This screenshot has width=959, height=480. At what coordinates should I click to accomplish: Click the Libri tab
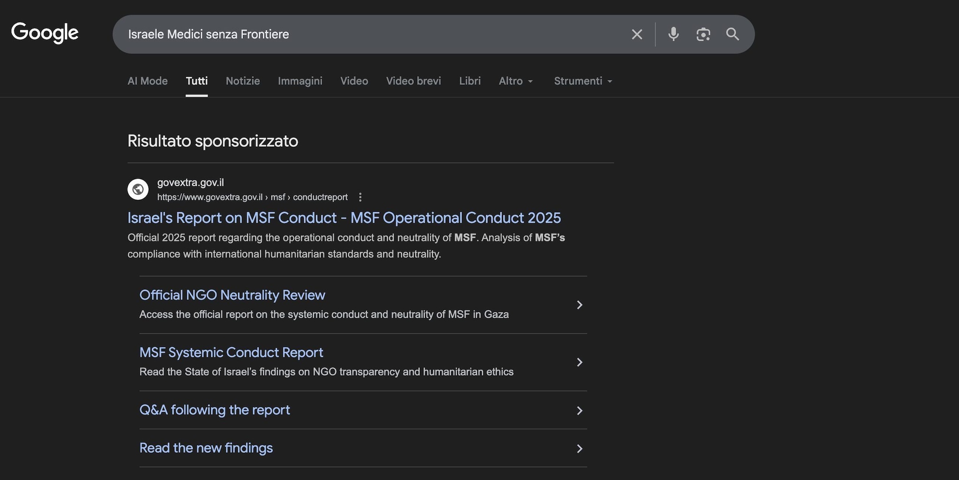tap(470, 81)
